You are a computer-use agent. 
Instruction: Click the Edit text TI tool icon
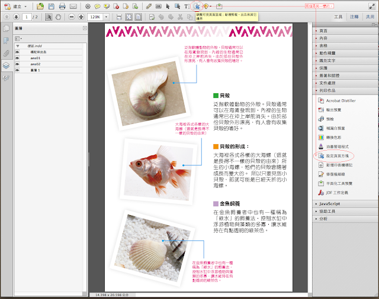coord(187,6)
